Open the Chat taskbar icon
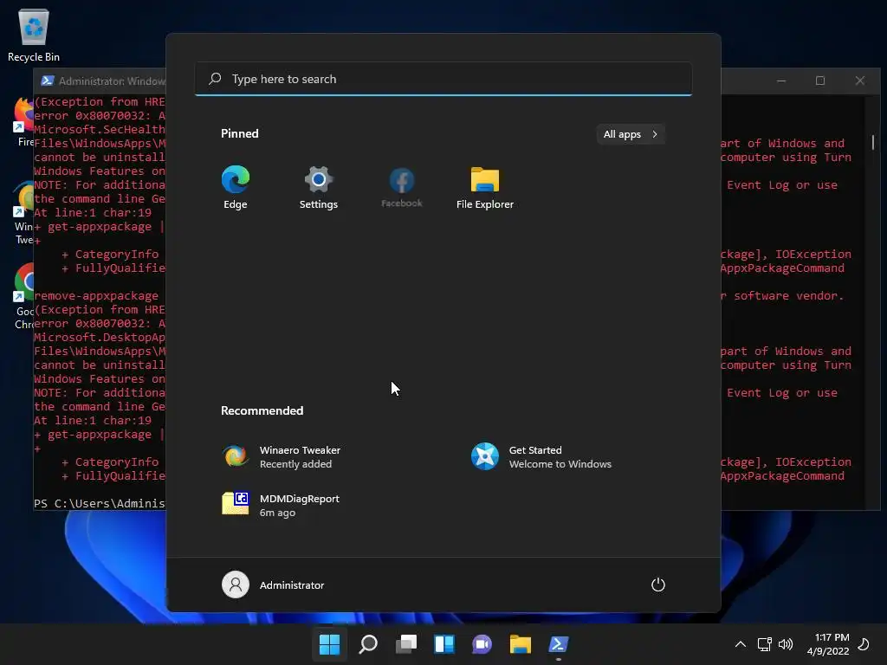Viewport: 887px width, 665px height. point(482,644)
